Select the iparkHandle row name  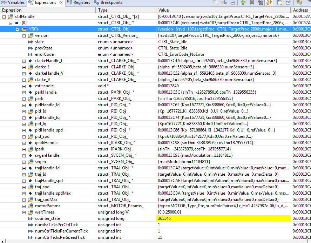tap(46, 143)
